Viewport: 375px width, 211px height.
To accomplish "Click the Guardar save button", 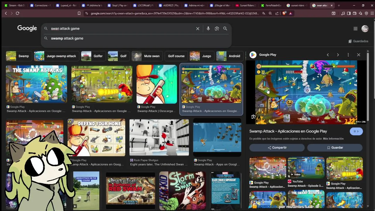I will tap(335, 147).
